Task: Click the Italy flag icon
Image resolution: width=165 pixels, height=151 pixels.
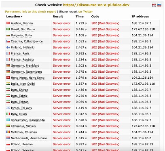Action: 8,114
